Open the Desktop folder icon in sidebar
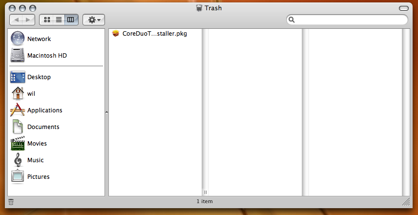Screen dimensions: 418x215 pos(18,77)
